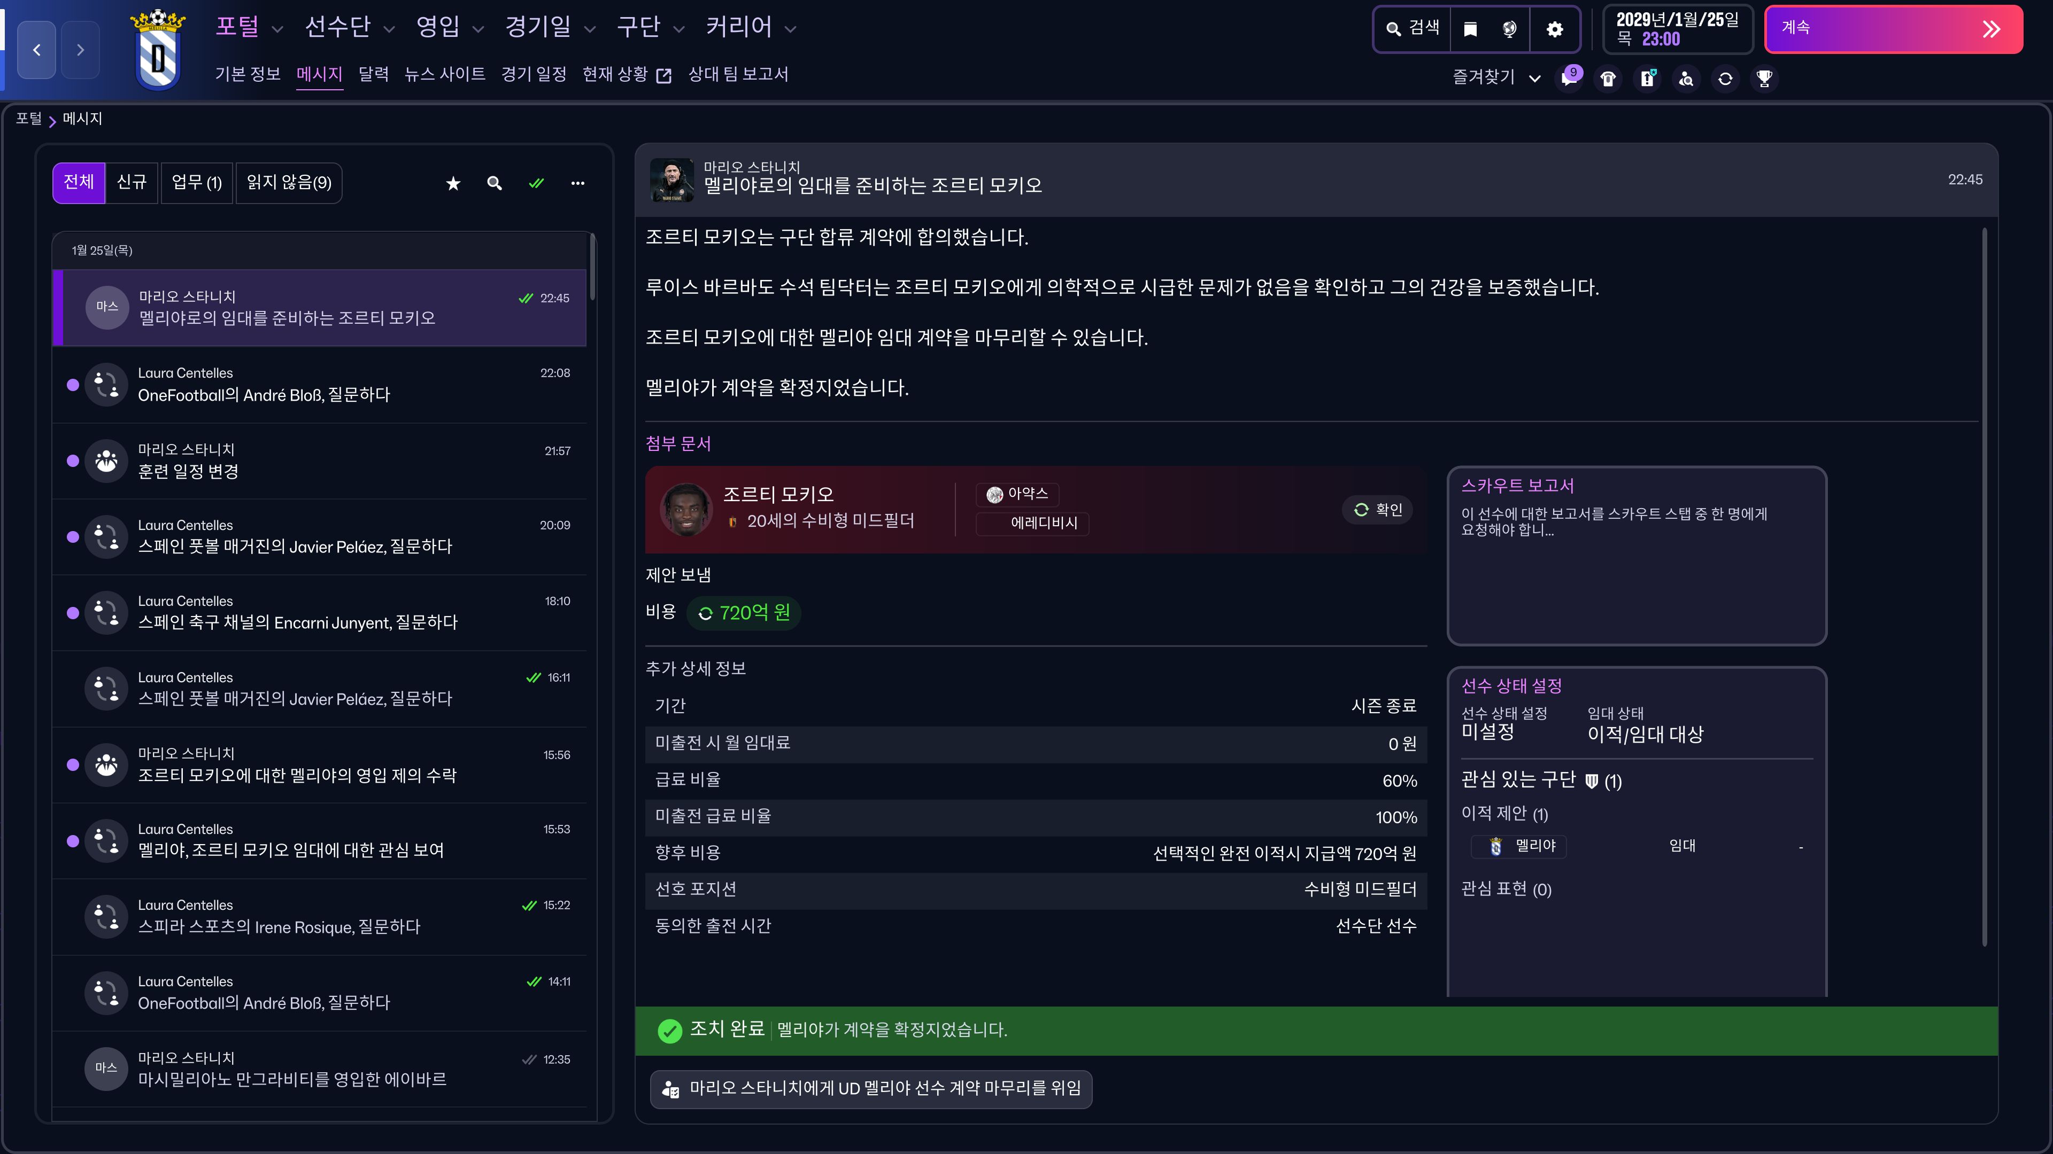This screenshot has width=2053, height=1154.
Task: Toggle the 신규 message filter
Action: pyautogui.click(x=132, y=183)
